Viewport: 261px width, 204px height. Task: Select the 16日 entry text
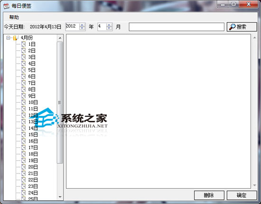coord(33,141)
